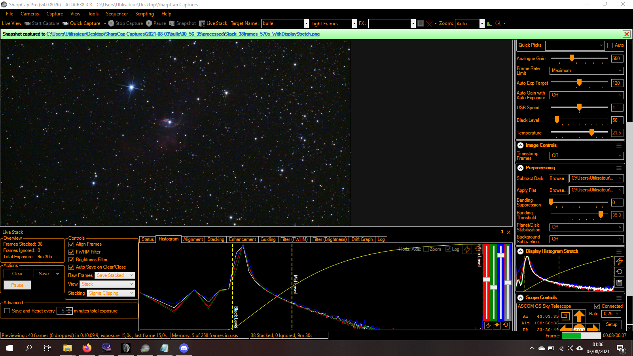This screenshot has width=633, height=356.
Task: Save the display stretch with the floppy disk icon
Action: tap(619, 282)
